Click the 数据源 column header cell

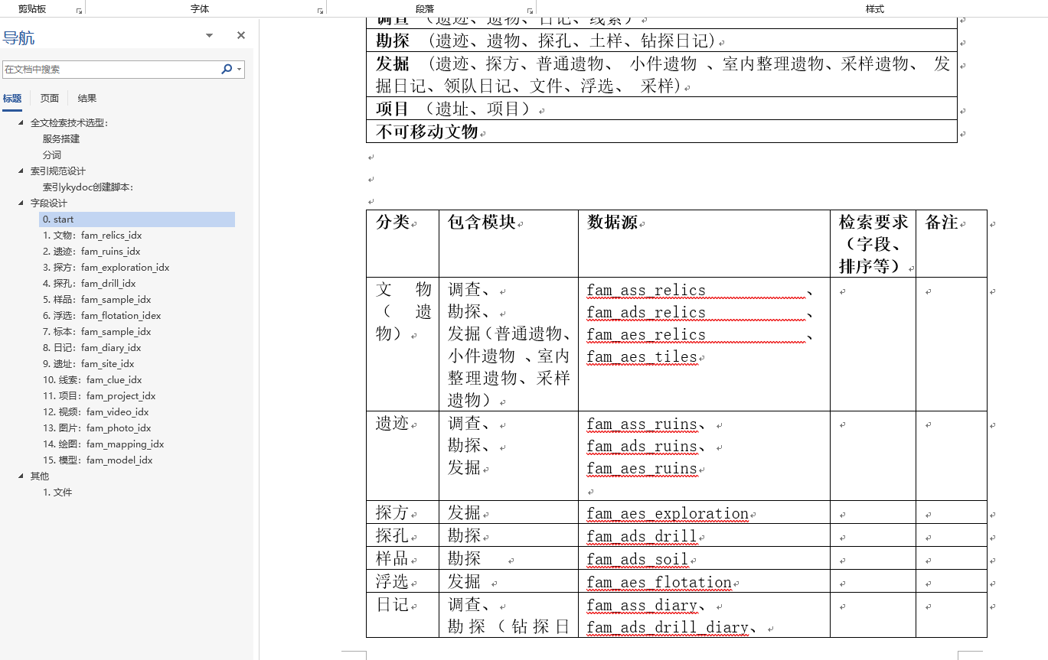[x=704, y=244]
